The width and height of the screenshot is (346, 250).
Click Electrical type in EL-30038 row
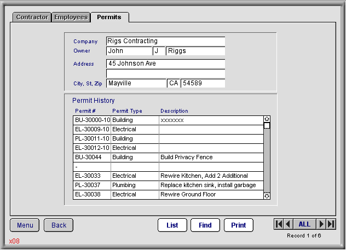135,194
